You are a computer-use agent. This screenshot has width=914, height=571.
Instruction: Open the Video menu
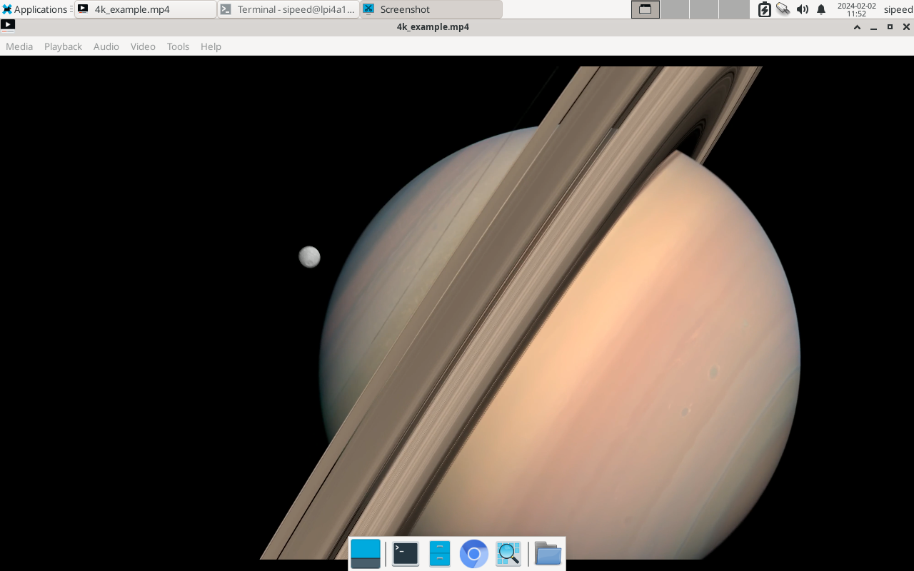pos(143,46)
